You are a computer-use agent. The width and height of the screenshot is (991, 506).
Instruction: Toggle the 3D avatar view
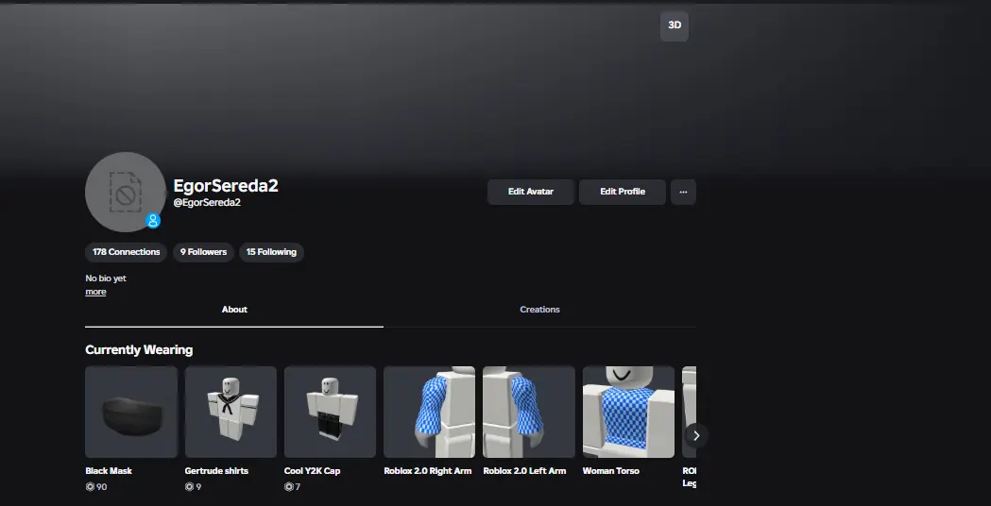(674, 25)
